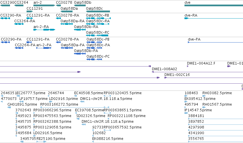Open the Oatp58Db gene feature
This screenshot has height=143, width=243.
tap(80, 6)
